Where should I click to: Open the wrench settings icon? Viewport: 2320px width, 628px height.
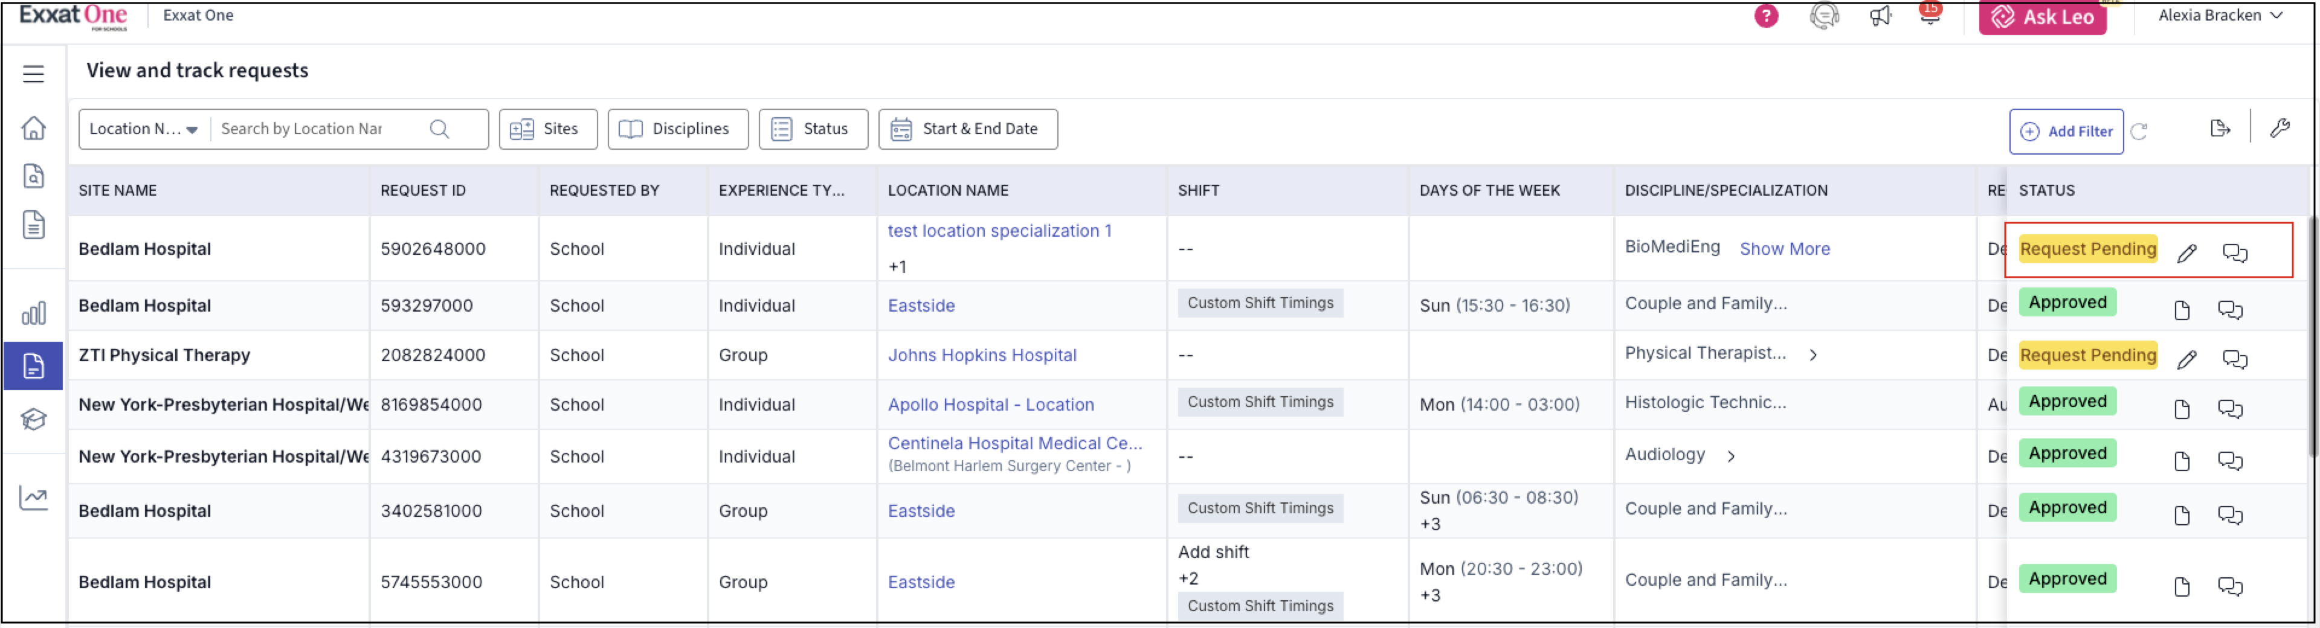[2280, 130]
